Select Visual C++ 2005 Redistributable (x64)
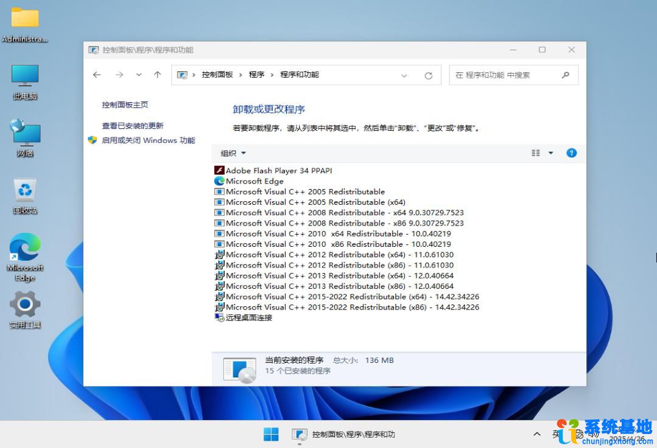Viewport: 657px width, 448px height. 316,202
